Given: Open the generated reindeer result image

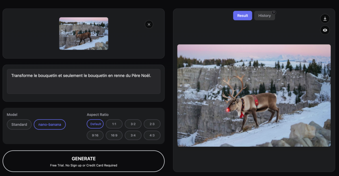Looking at the screenshot, I should click(x=254, y=95).
